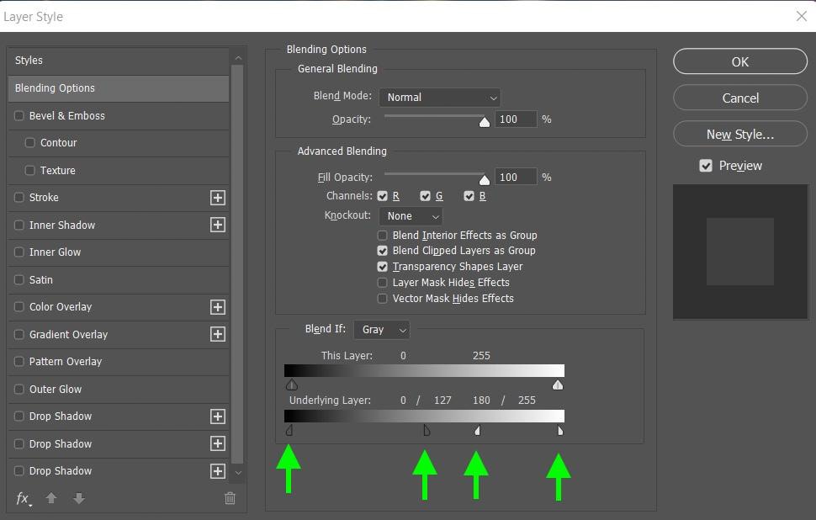816x520 pixels.
Task: Select the Styles entry in list
Action: point(119,61)
